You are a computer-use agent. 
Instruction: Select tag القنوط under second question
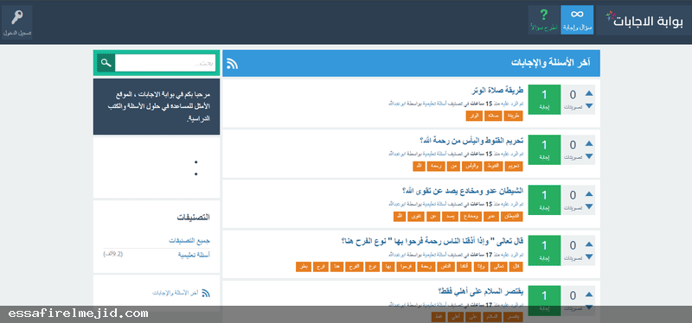(492, 166)
